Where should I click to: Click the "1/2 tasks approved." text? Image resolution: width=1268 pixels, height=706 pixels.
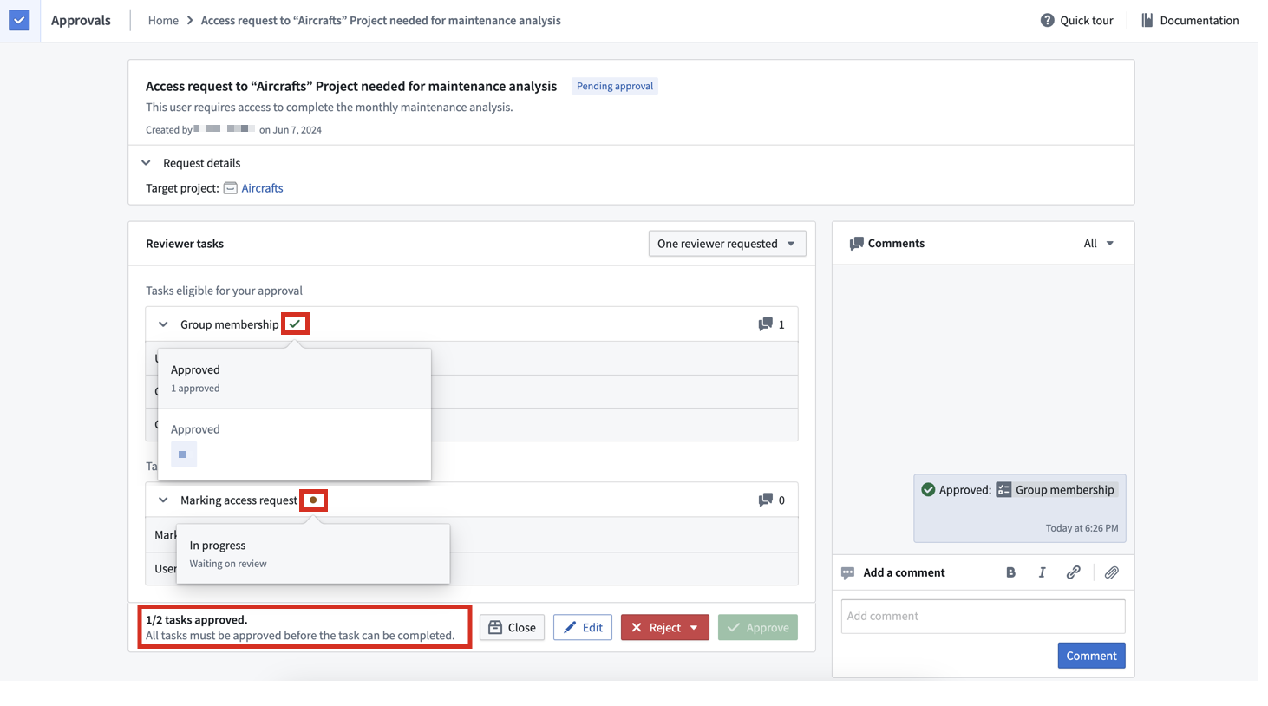tap(197, 620)
